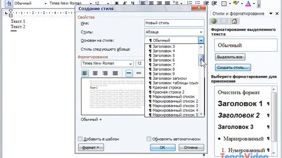Open toolbar font name dropdown
The height and width of the screenshot is (158, 282).
[91, 4]
